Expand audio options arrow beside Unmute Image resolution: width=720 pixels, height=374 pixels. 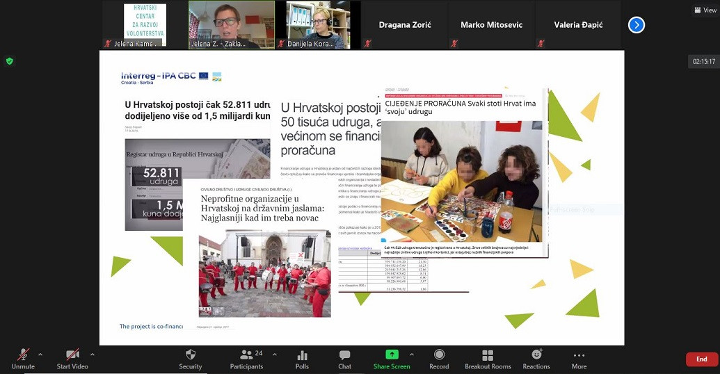click(40, 355)
